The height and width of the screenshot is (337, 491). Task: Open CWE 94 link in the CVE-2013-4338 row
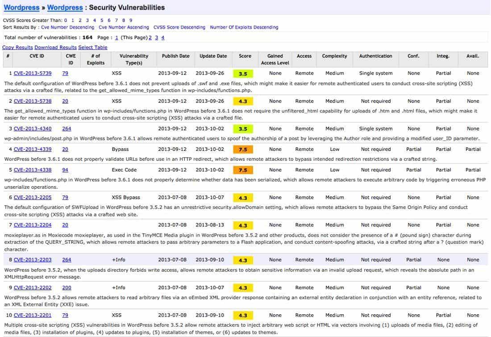(x=65, y=170)
